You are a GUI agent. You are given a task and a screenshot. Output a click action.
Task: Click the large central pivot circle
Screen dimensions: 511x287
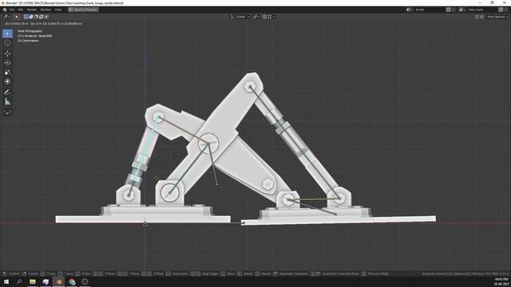point(208,143)
